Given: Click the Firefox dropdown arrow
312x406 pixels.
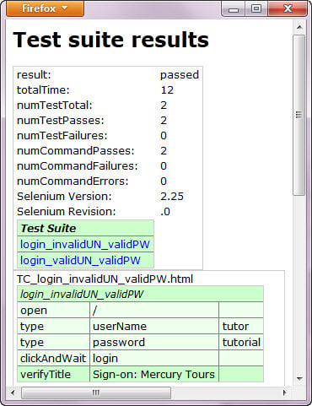Looking at the screenshot, I should 65,8.
